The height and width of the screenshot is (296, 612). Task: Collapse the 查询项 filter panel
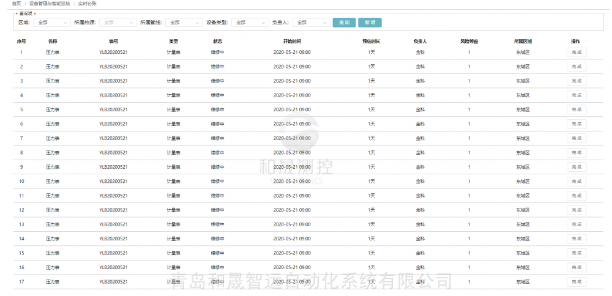coord(25,13)
